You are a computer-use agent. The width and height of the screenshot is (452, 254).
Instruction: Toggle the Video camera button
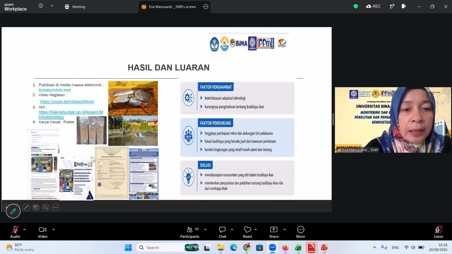[43, 232]
